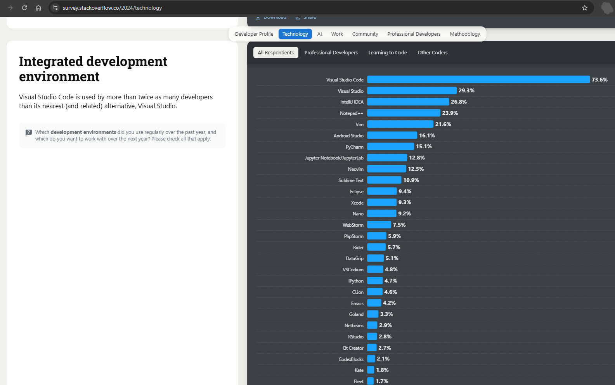The image size is (615, 385).
Task: Click the Notepad++ label
Action: coord(352,113)
